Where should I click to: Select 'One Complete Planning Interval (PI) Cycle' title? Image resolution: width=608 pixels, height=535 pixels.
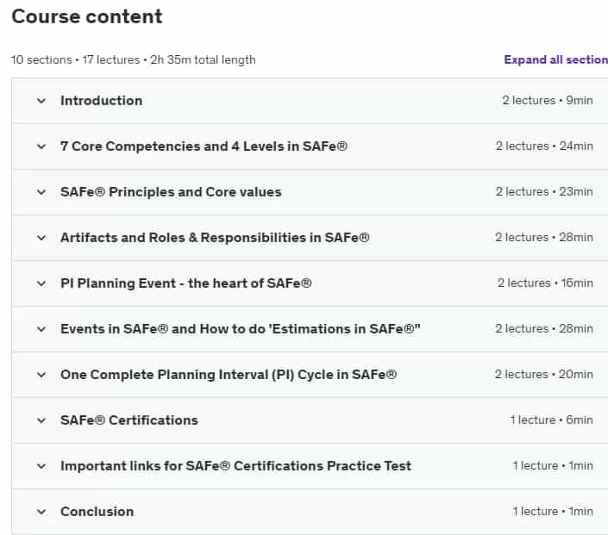coord(229,375)
